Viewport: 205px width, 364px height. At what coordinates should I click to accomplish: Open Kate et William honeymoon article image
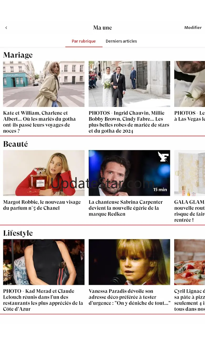click(44, 84)
